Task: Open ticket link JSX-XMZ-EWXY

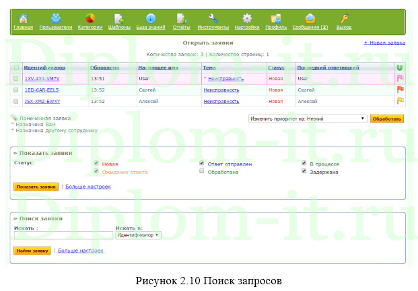Action: pos(42,101)
